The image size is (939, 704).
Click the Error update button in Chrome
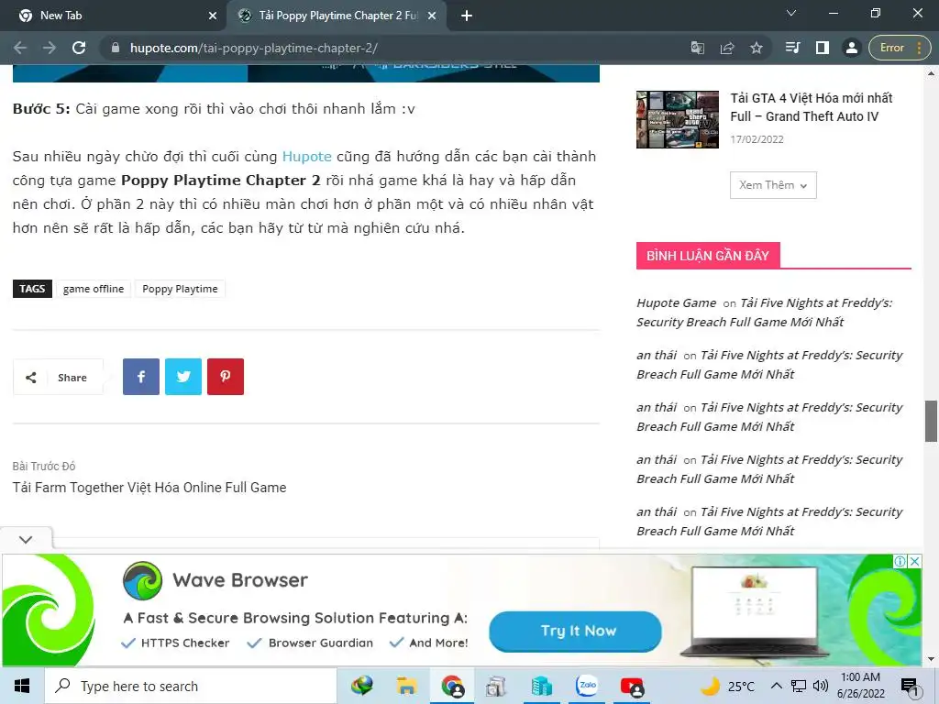pos(899,48)
